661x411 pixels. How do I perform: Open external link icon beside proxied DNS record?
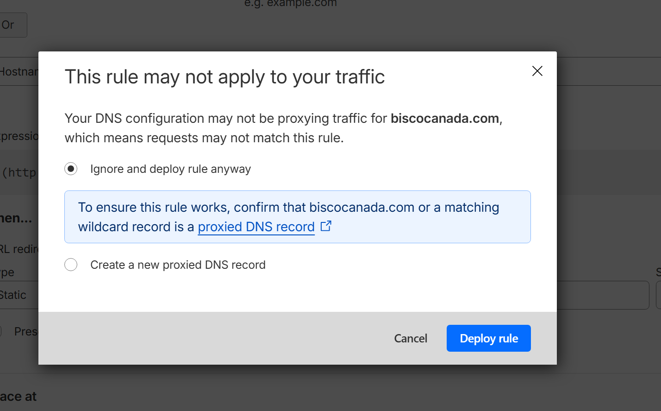[x=326, y=226]
